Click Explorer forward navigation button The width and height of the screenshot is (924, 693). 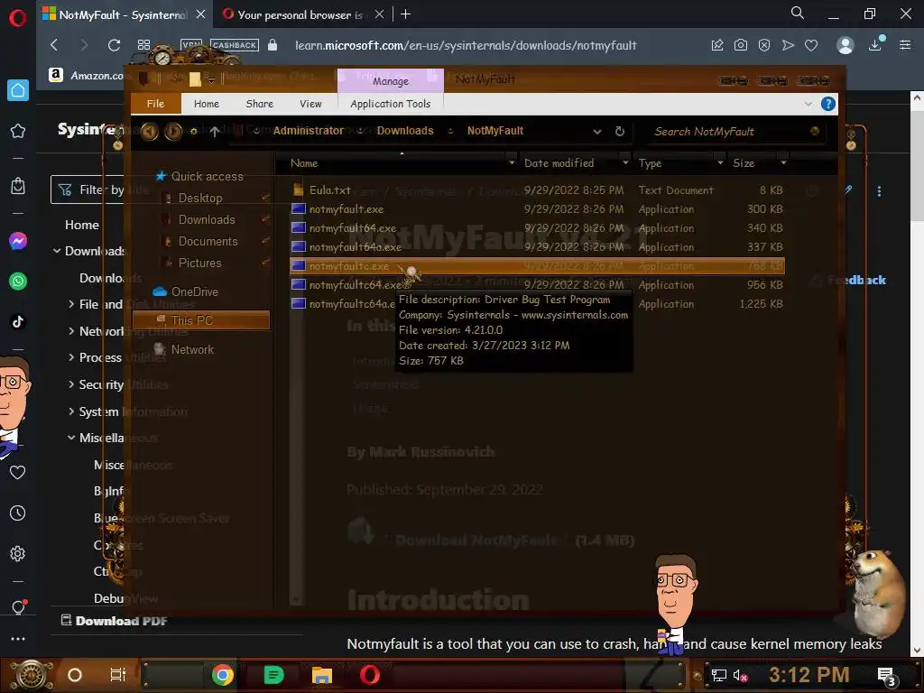tap(173, 131)
